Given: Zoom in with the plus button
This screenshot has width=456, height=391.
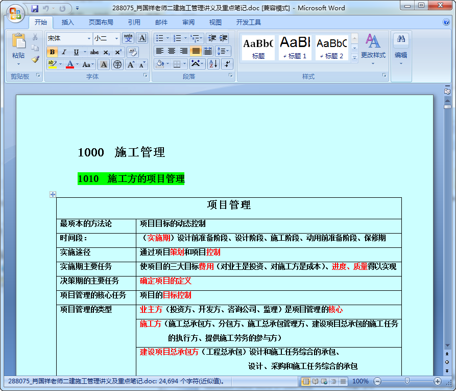Looking at the screenshot, I should (x=438, y=381).
